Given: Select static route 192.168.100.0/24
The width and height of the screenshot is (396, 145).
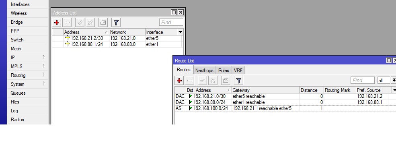Looking at the screenshot, I should pyautogui.click(x=285, y=108).
